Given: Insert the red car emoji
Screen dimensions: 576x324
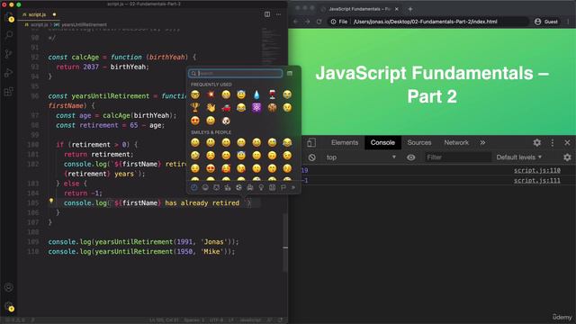Looking at the screenshot, I should [226, 108].
